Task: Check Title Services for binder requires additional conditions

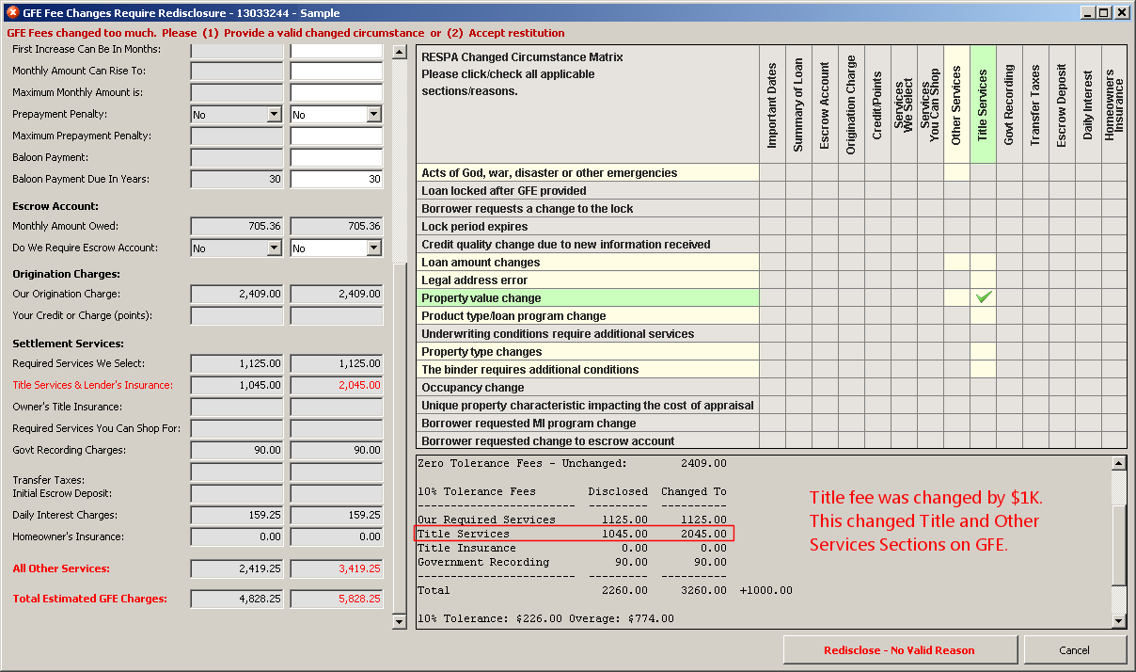Action: [x=984, y=369]
